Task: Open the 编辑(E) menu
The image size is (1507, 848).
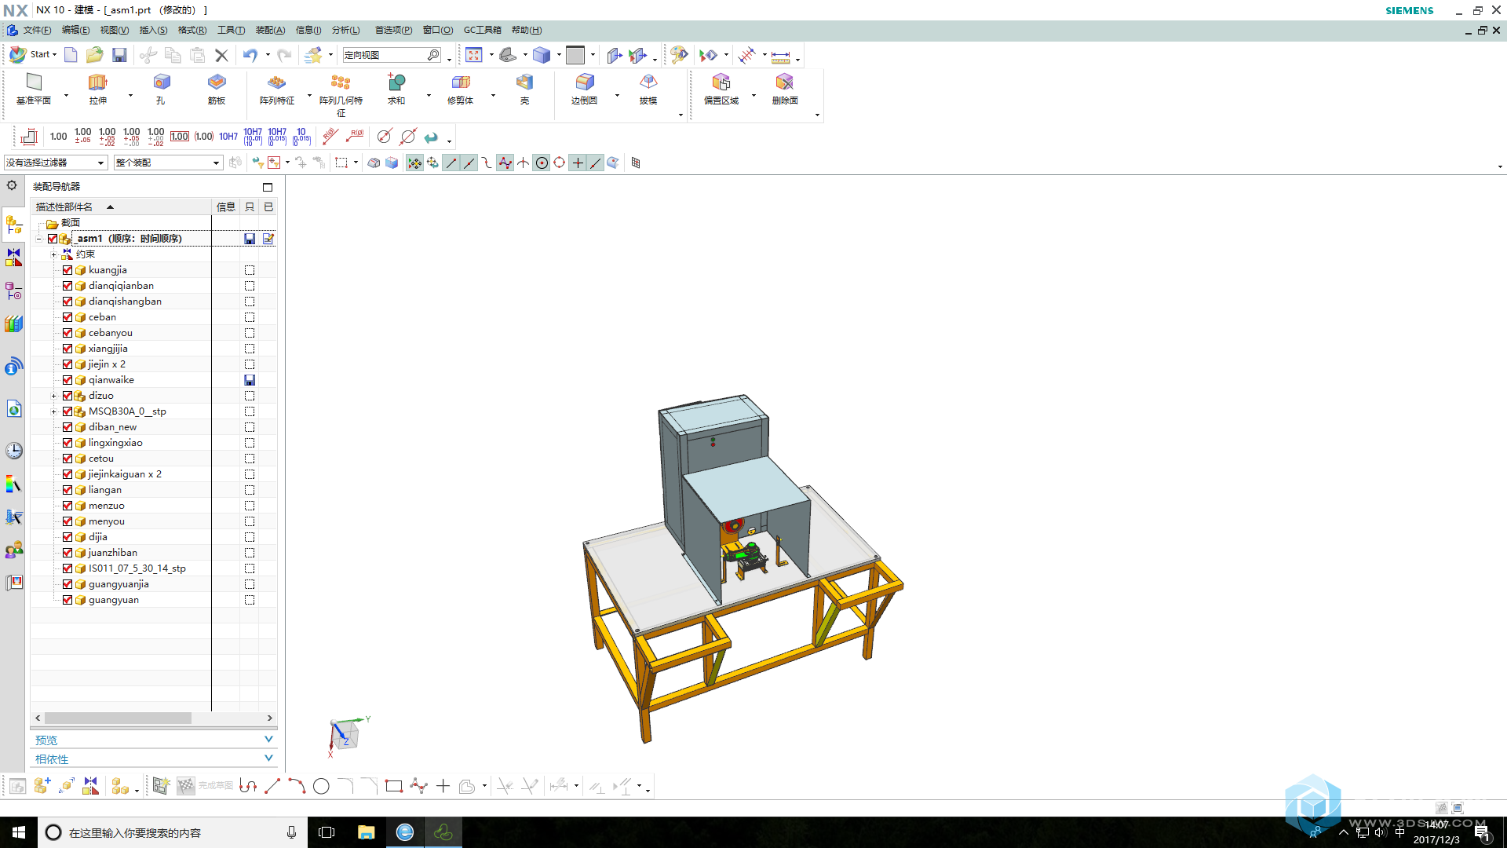Action: pos(75,30)
